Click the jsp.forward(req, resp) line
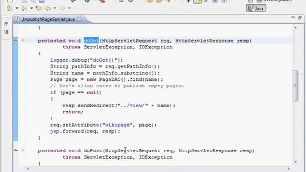Screen dimensions: 306x172 [85, 131]
